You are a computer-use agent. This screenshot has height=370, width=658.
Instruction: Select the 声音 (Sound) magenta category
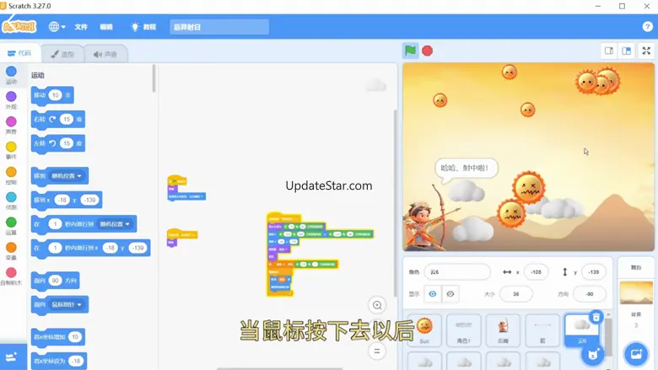point(11,126)
